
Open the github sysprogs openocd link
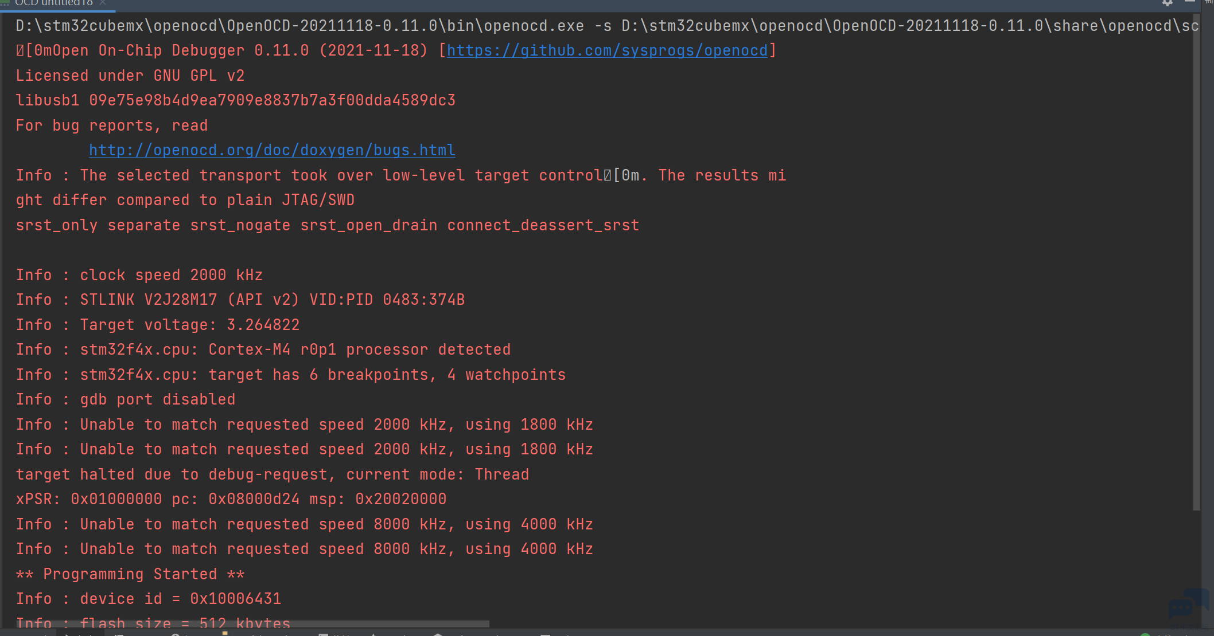[x=607, y=50]
